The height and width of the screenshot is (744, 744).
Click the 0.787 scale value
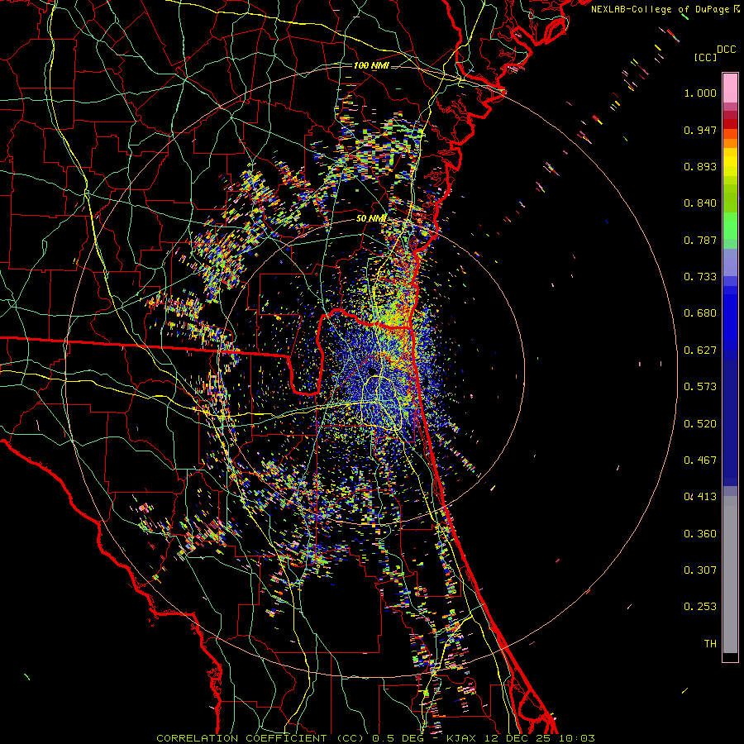point(700,240)
